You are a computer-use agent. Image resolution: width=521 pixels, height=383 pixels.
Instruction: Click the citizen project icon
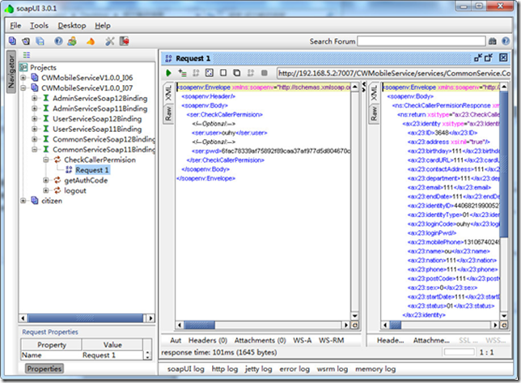[35, 201]
